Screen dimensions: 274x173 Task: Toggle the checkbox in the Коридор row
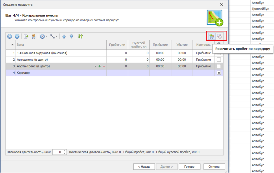pos(219,73)
